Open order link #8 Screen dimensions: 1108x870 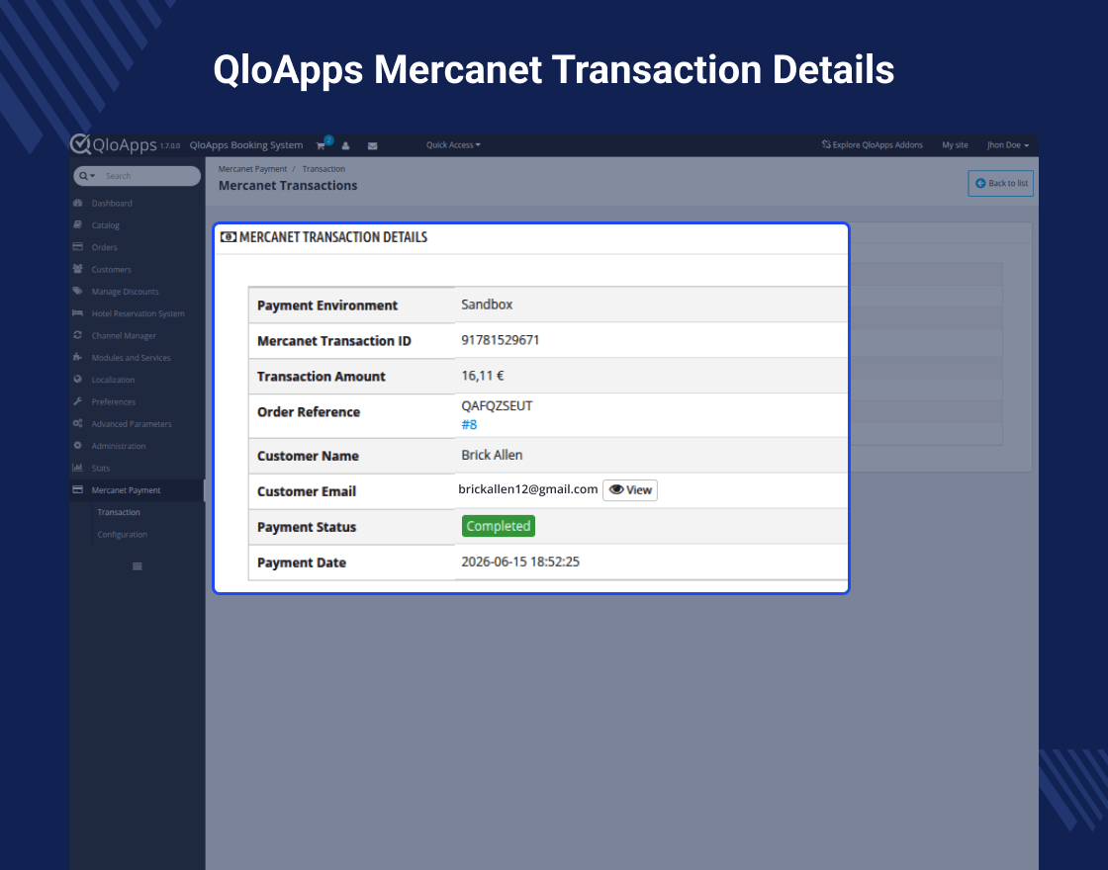click(469, 424)
